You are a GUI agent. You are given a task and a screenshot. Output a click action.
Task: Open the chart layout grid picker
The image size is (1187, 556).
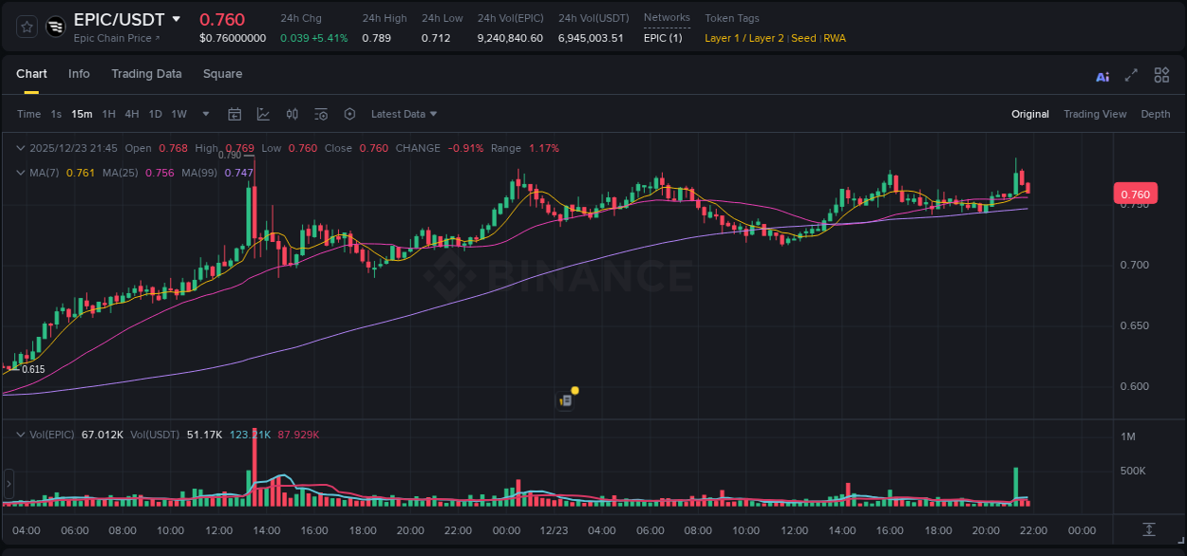[1161, 75]
